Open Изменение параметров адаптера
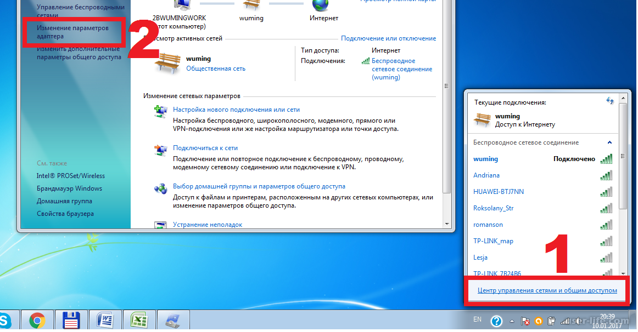This screenshot has height=332, width=638. [72, 32]
